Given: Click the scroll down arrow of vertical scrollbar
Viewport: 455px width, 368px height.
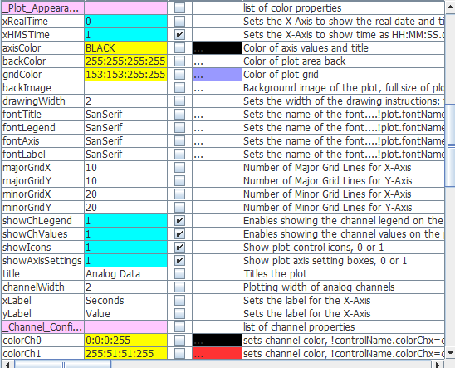Looking at the screenshot, I should [x=450, y=352].
